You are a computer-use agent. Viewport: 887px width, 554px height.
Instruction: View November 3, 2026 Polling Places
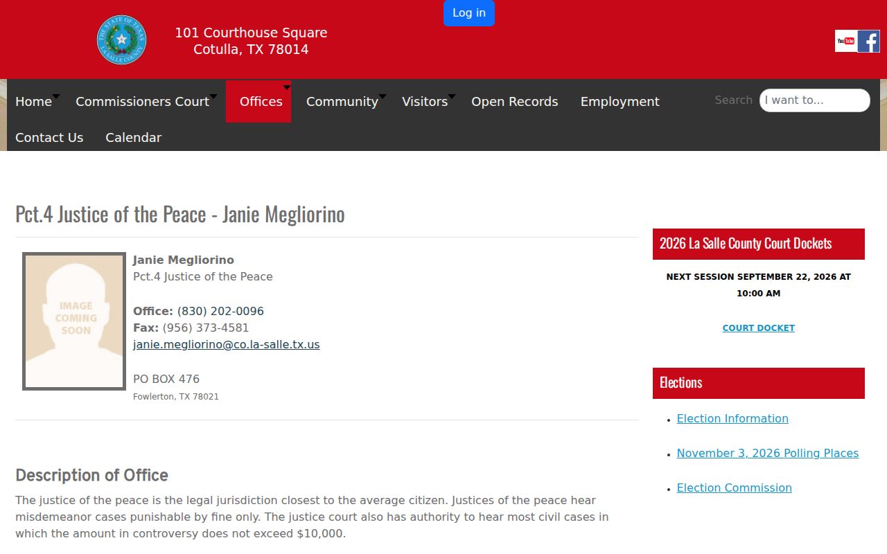(x=768, y=454)
